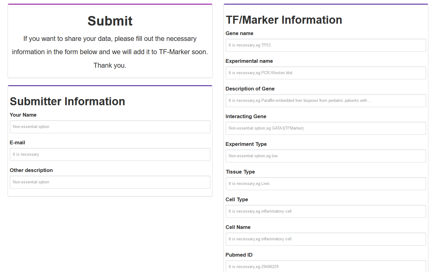Select the Other description field
The image size is (436, 272).
pos(110,182)
